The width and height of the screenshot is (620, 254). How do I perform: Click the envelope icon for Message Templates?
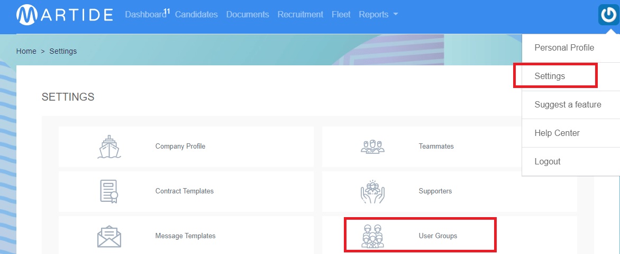pyautogui.click(x=109, y=236)
